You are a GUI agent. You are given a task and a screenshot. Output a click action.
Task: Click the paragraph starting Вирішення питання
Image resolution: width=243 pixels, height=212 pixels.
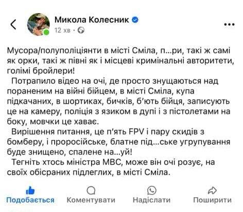click(118, 142)
